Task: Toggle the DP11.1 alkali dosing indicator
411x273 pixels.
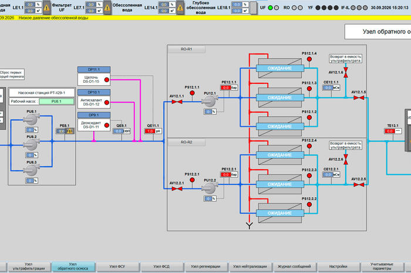Action: pos(107,80)
